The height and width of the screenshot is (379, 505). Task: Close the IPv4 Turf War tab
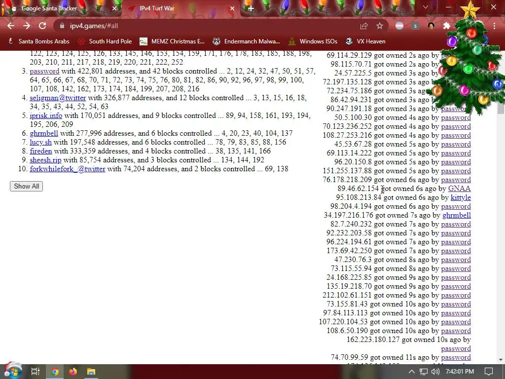232,8
